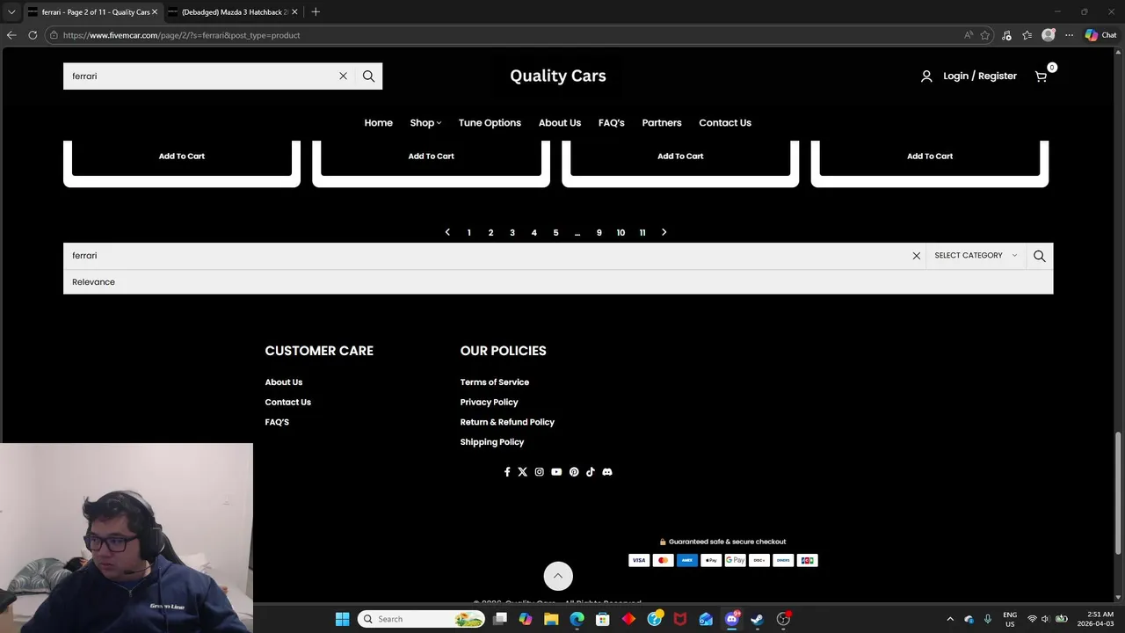
Task: Open the Select Category dropdown
Action: click(x=976, y=256)
